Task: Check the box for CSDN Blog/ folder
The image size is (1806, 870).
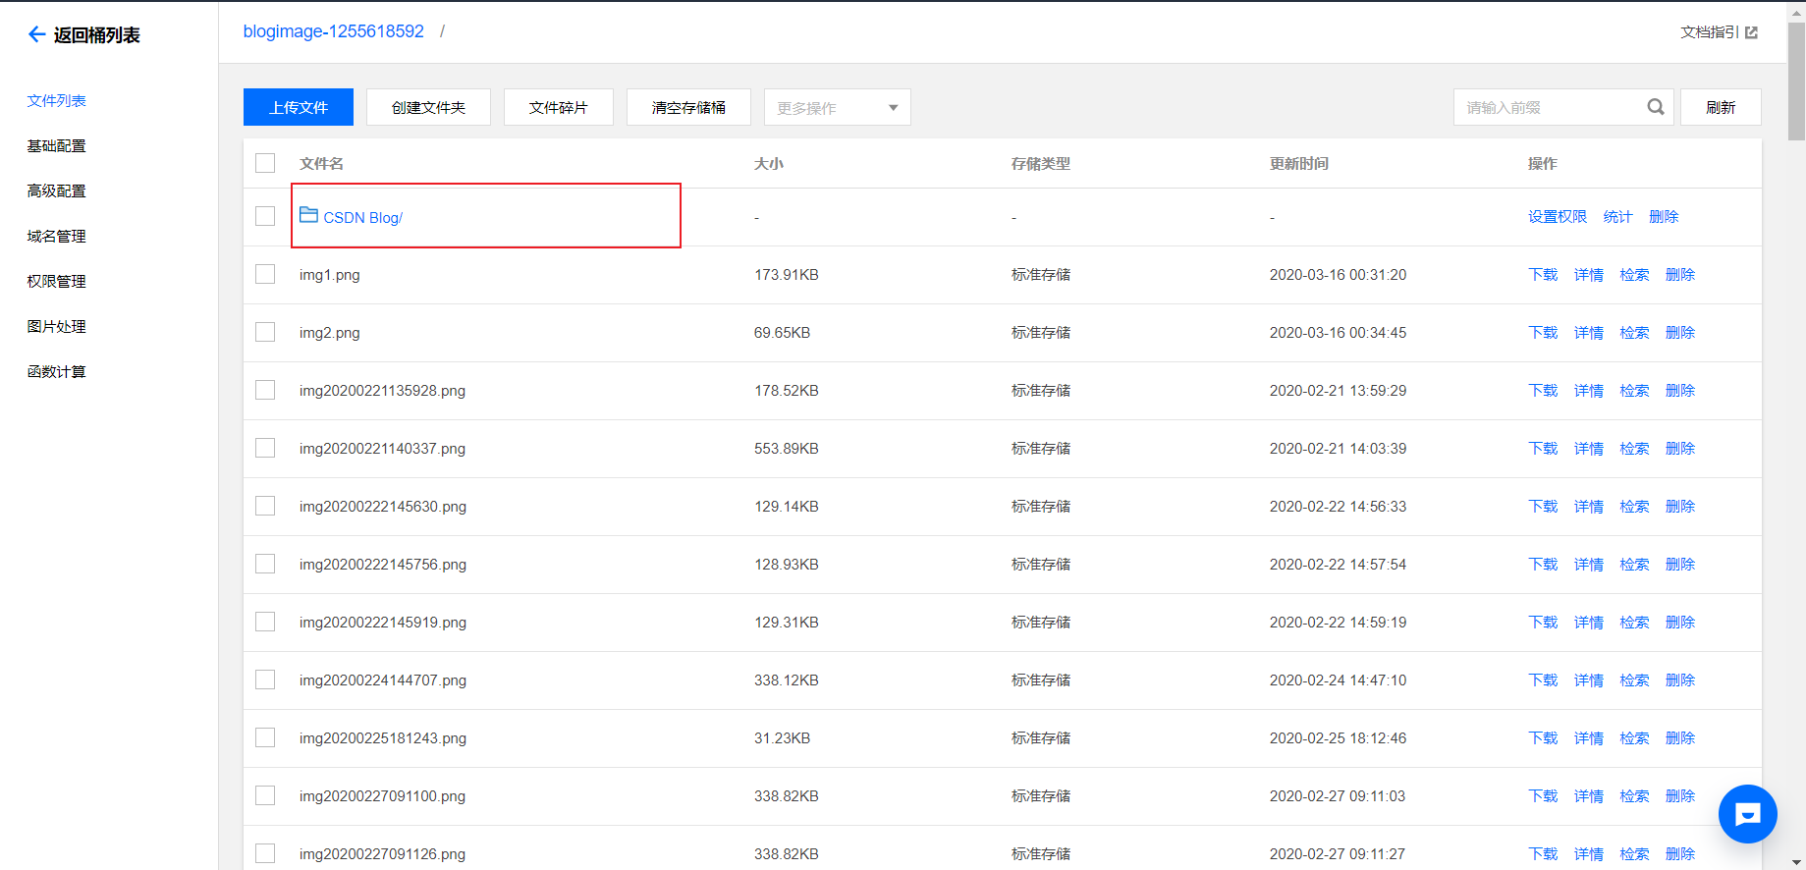Action: (265, 216)
